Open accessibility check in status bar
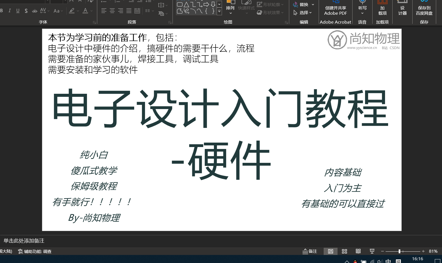The image size is (442, 263). tap(35, 251)
